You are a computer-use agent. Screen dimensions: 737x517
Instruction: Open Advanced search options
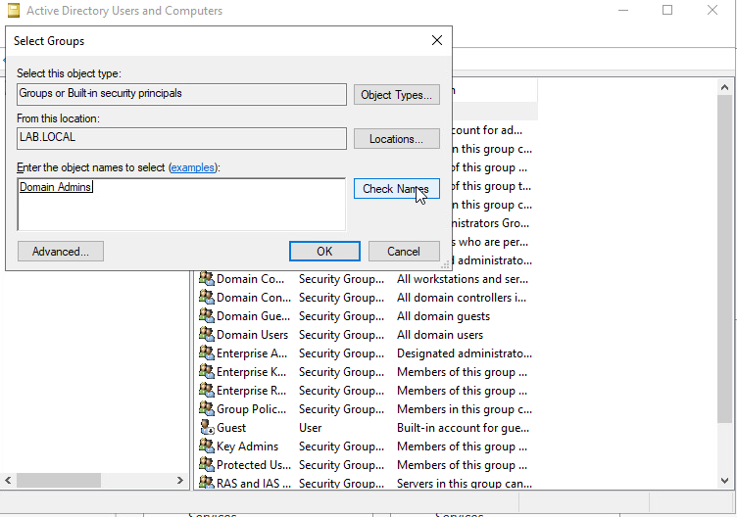pos(60,252)
